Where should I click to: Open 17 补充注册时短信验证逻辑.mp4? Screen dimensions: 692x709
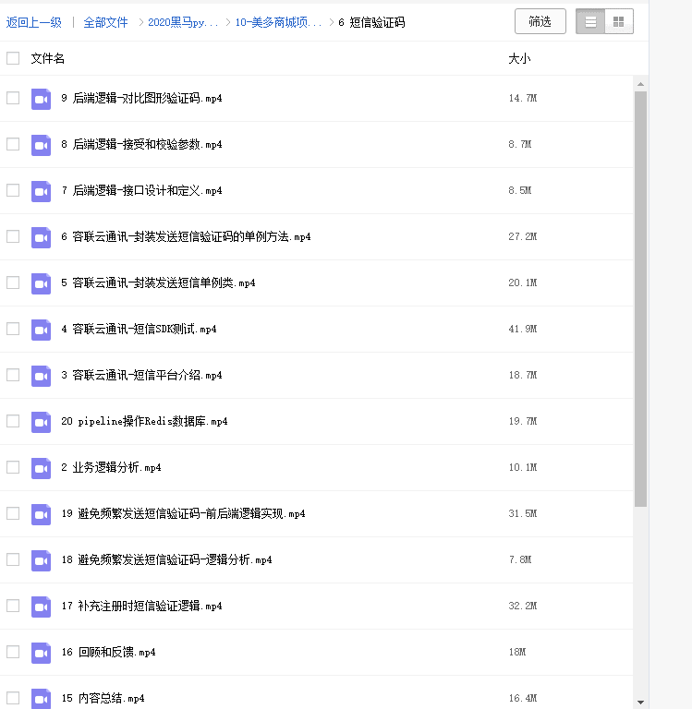point(141,606)
